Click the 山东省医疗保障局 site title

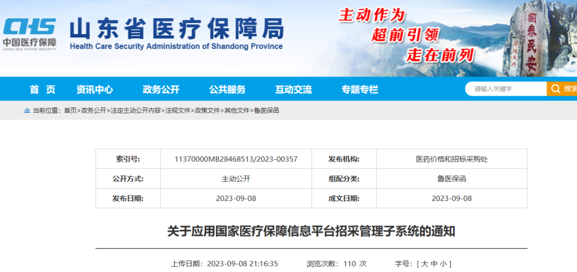click(177, 29)
